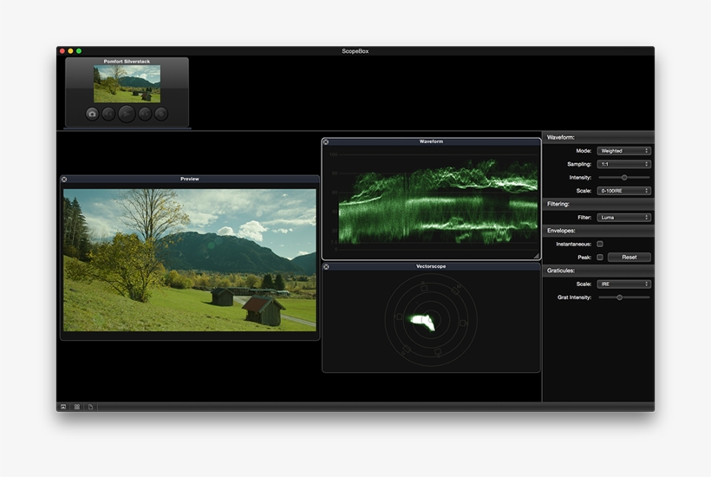Click the waveform Intensity slider
The height and width of the screenshot is (477, 711).
(x=624, y=177)
